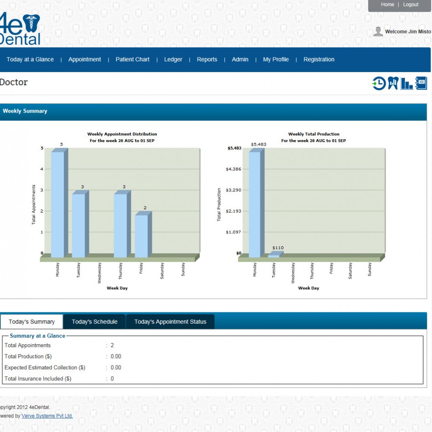432x432 pixels.
Task: Open the Appointment menu
Action: (85, 60)
